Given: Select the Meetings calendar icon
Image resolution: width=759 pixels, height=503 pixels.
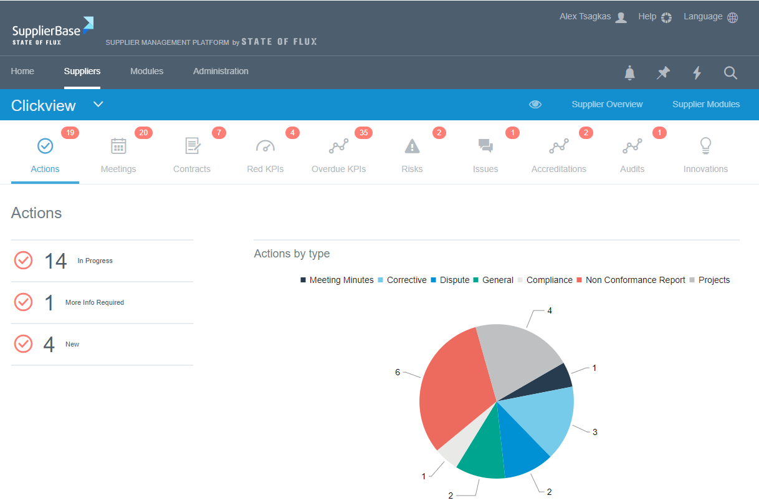Looking at the screenshot, I should 118,146.
